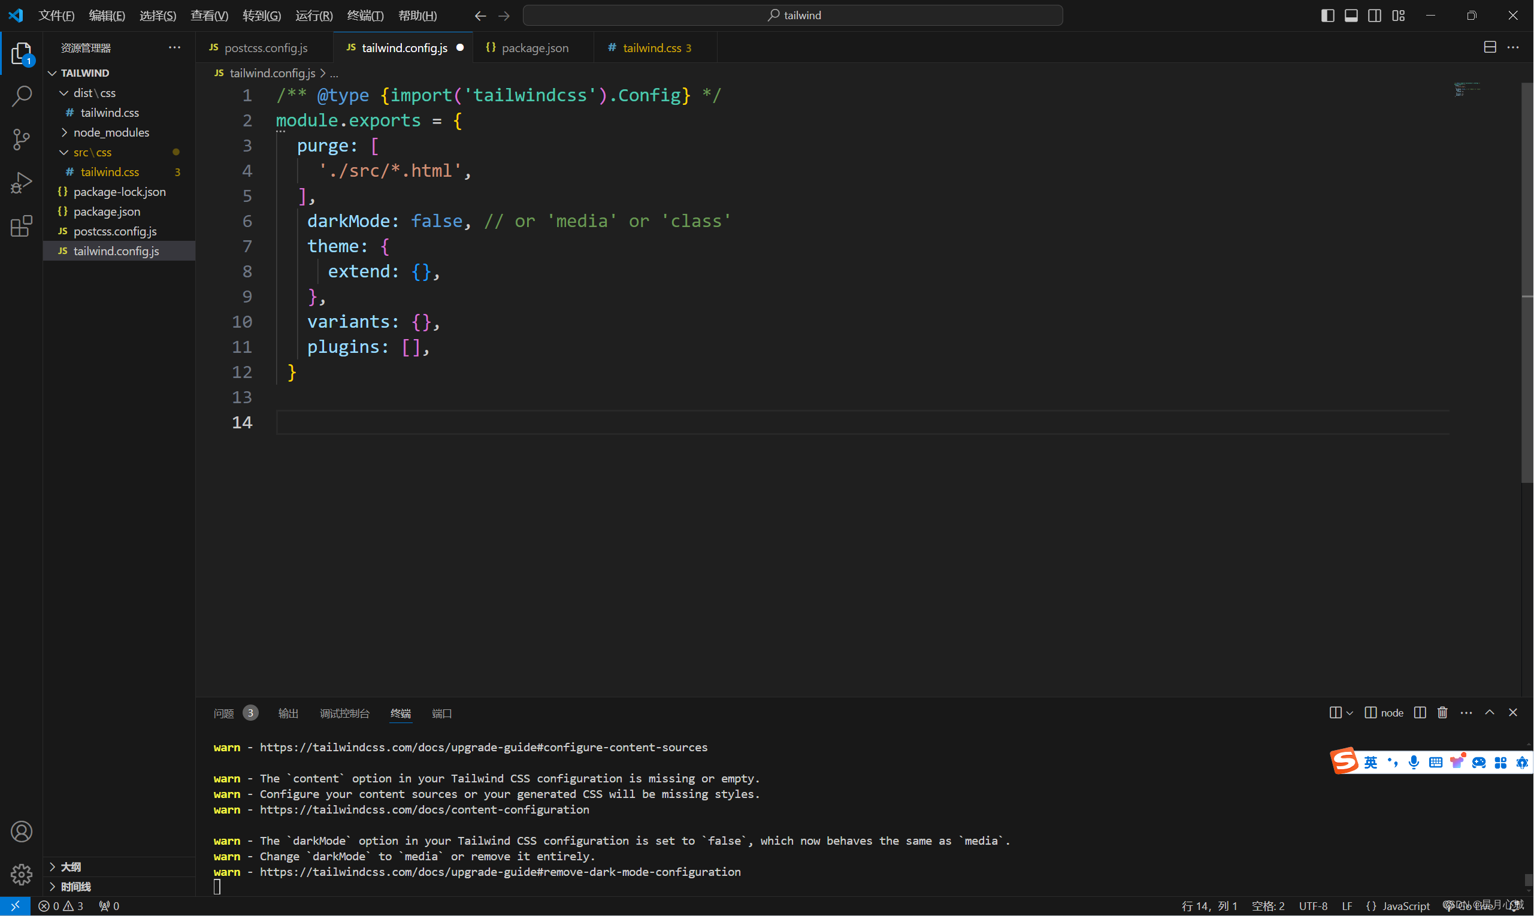Kill terminal with trash icon
This screenshot has width=1534, height=916.
[x=1442, y=713]
